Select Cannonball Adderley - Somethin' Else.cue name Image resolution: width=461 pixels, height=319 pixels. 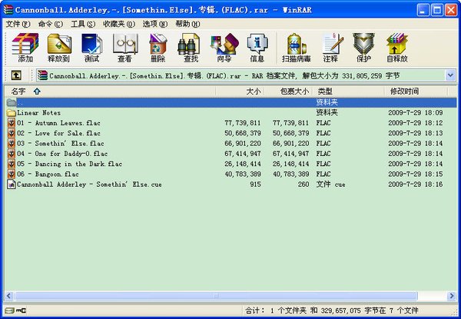pos(89,184)
